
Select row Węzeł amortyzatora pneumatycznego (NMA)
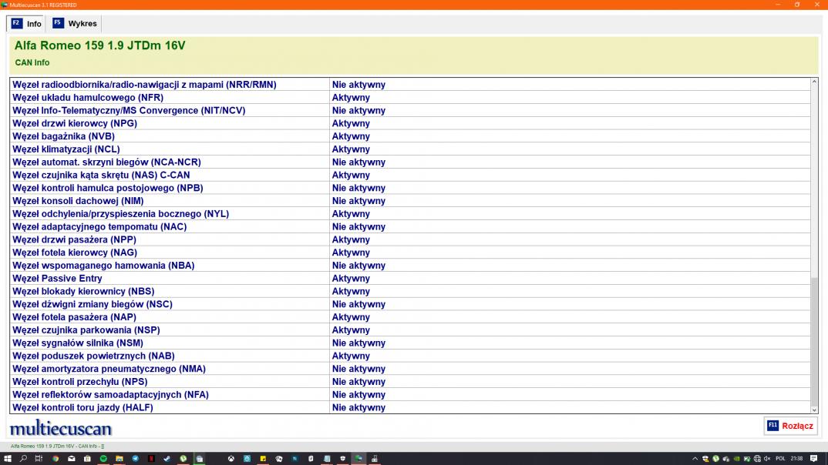pyautogui.click(x=410, y=369)
